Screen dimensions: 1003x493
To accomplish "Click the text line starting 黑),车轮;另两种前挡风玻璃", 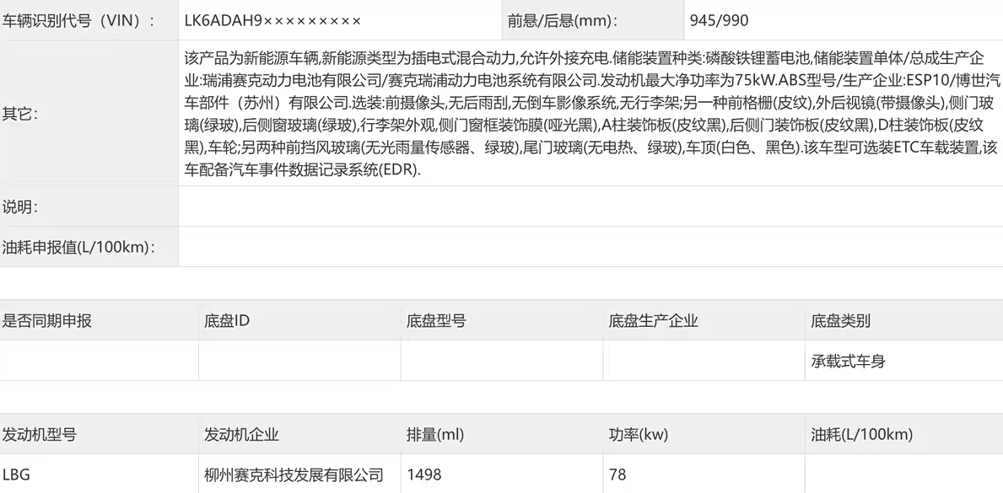I will click(x=591, y=147).
